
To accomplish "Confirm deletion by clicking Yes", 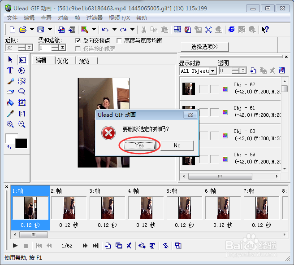I will [x=139, y=146].
